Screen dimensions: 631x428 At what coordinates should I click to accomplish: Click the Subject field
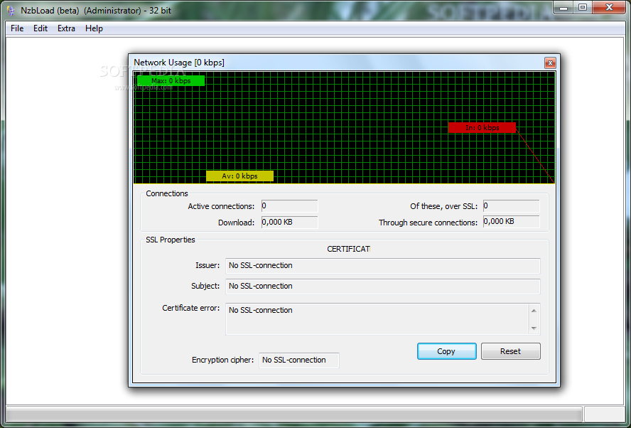[382, 287]
